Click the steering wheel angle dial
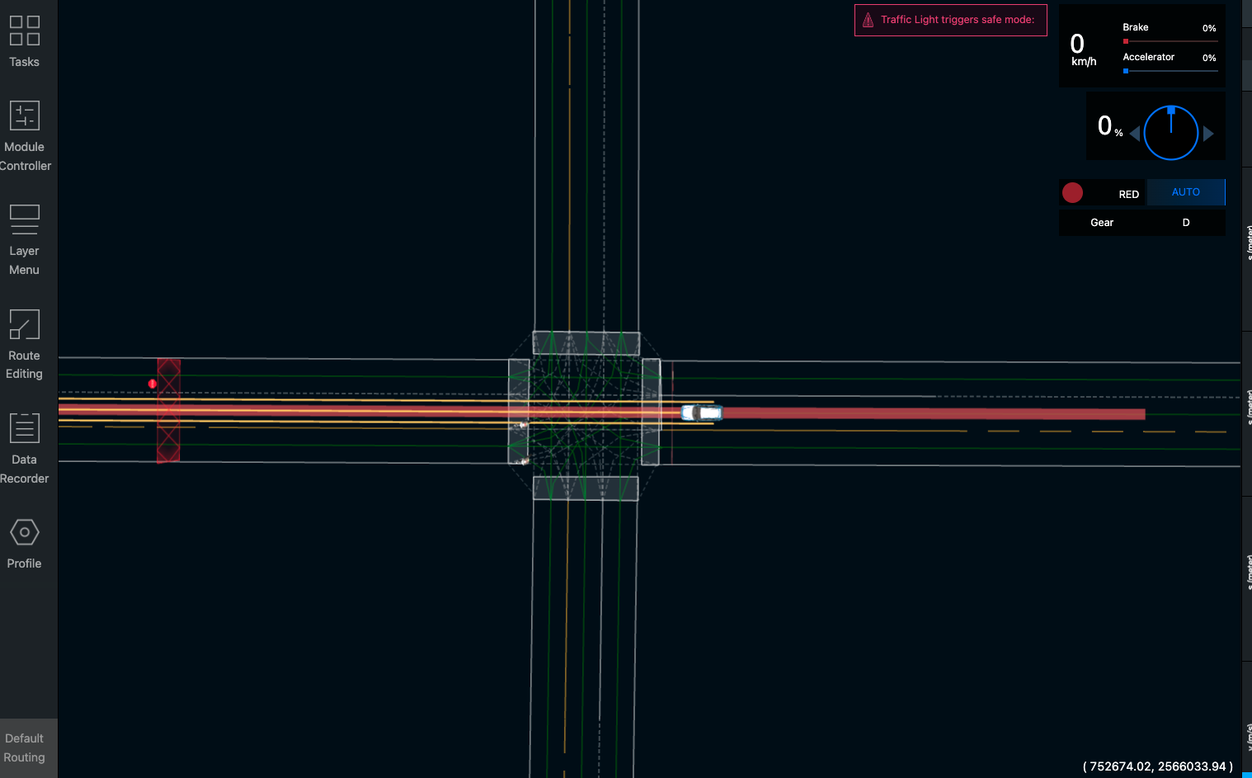 tap(1171, 133)
